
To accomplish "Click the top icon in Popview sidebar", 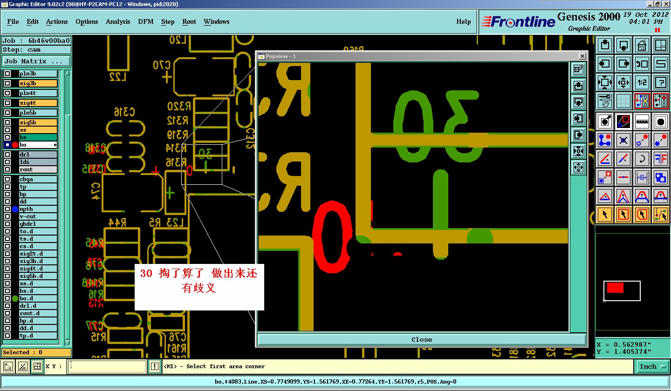I will (x=578, y=70).
